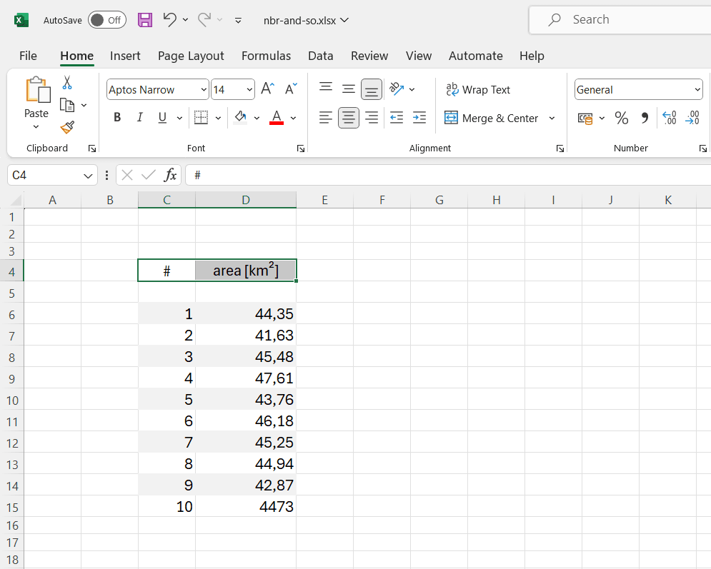
Task: Click the Insert Function fx icon
Action: (171, 175)
